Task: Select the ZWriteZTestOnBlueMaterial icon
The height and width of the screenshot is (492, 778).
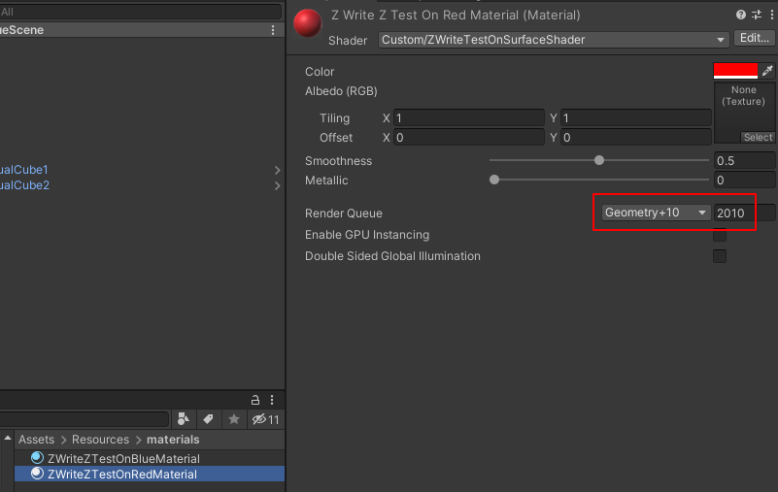Action: pos(37,458)
